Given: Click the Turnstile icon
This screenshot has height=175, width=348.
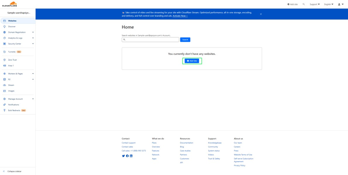Looking at the screenshot, I should coord(4,52).
